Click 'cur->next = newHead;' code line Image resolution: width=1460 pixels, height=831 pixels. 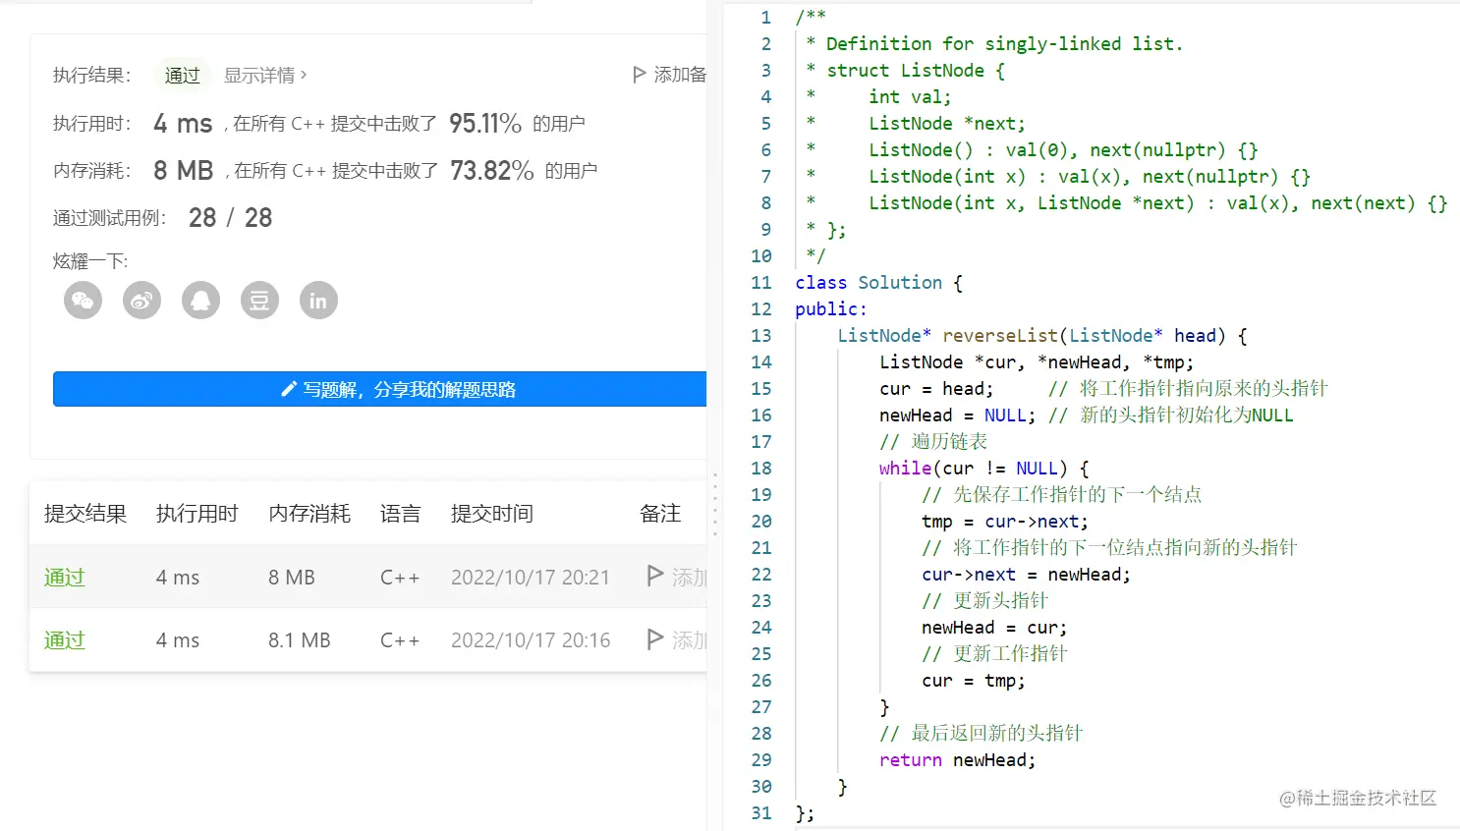click(x=1027, y=575)
